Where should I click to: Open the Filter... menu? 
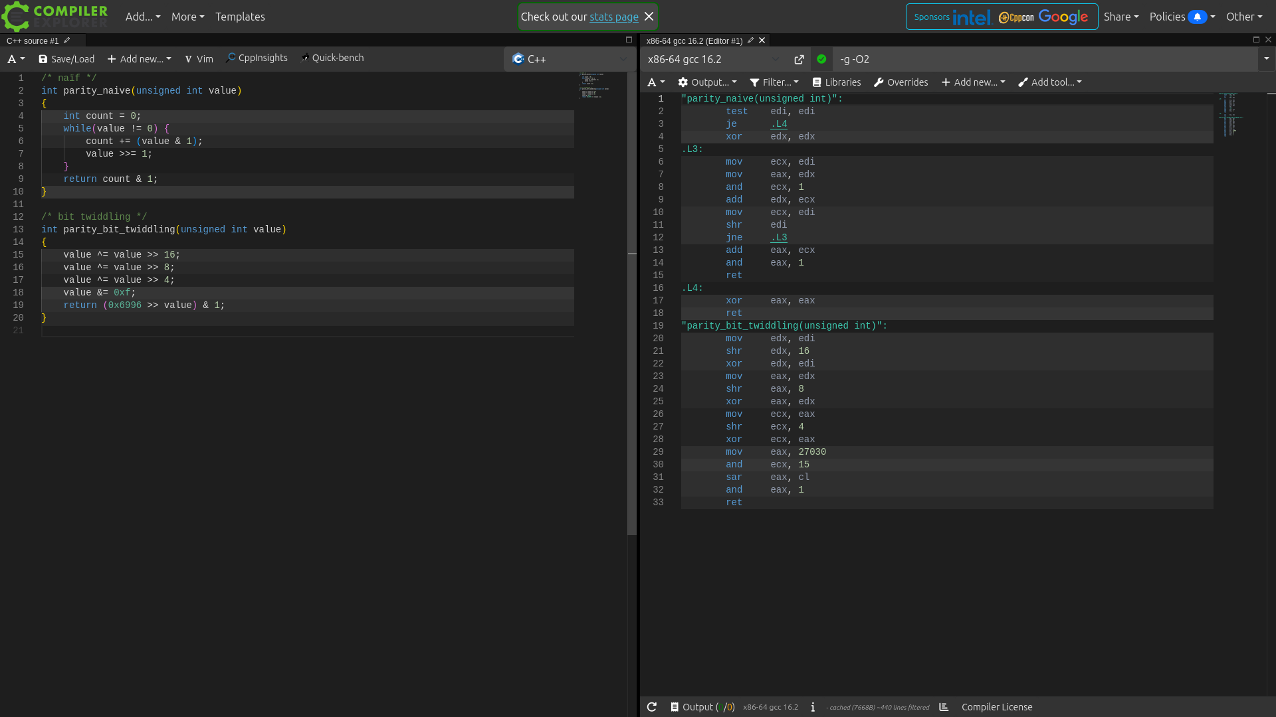point(774,82)
